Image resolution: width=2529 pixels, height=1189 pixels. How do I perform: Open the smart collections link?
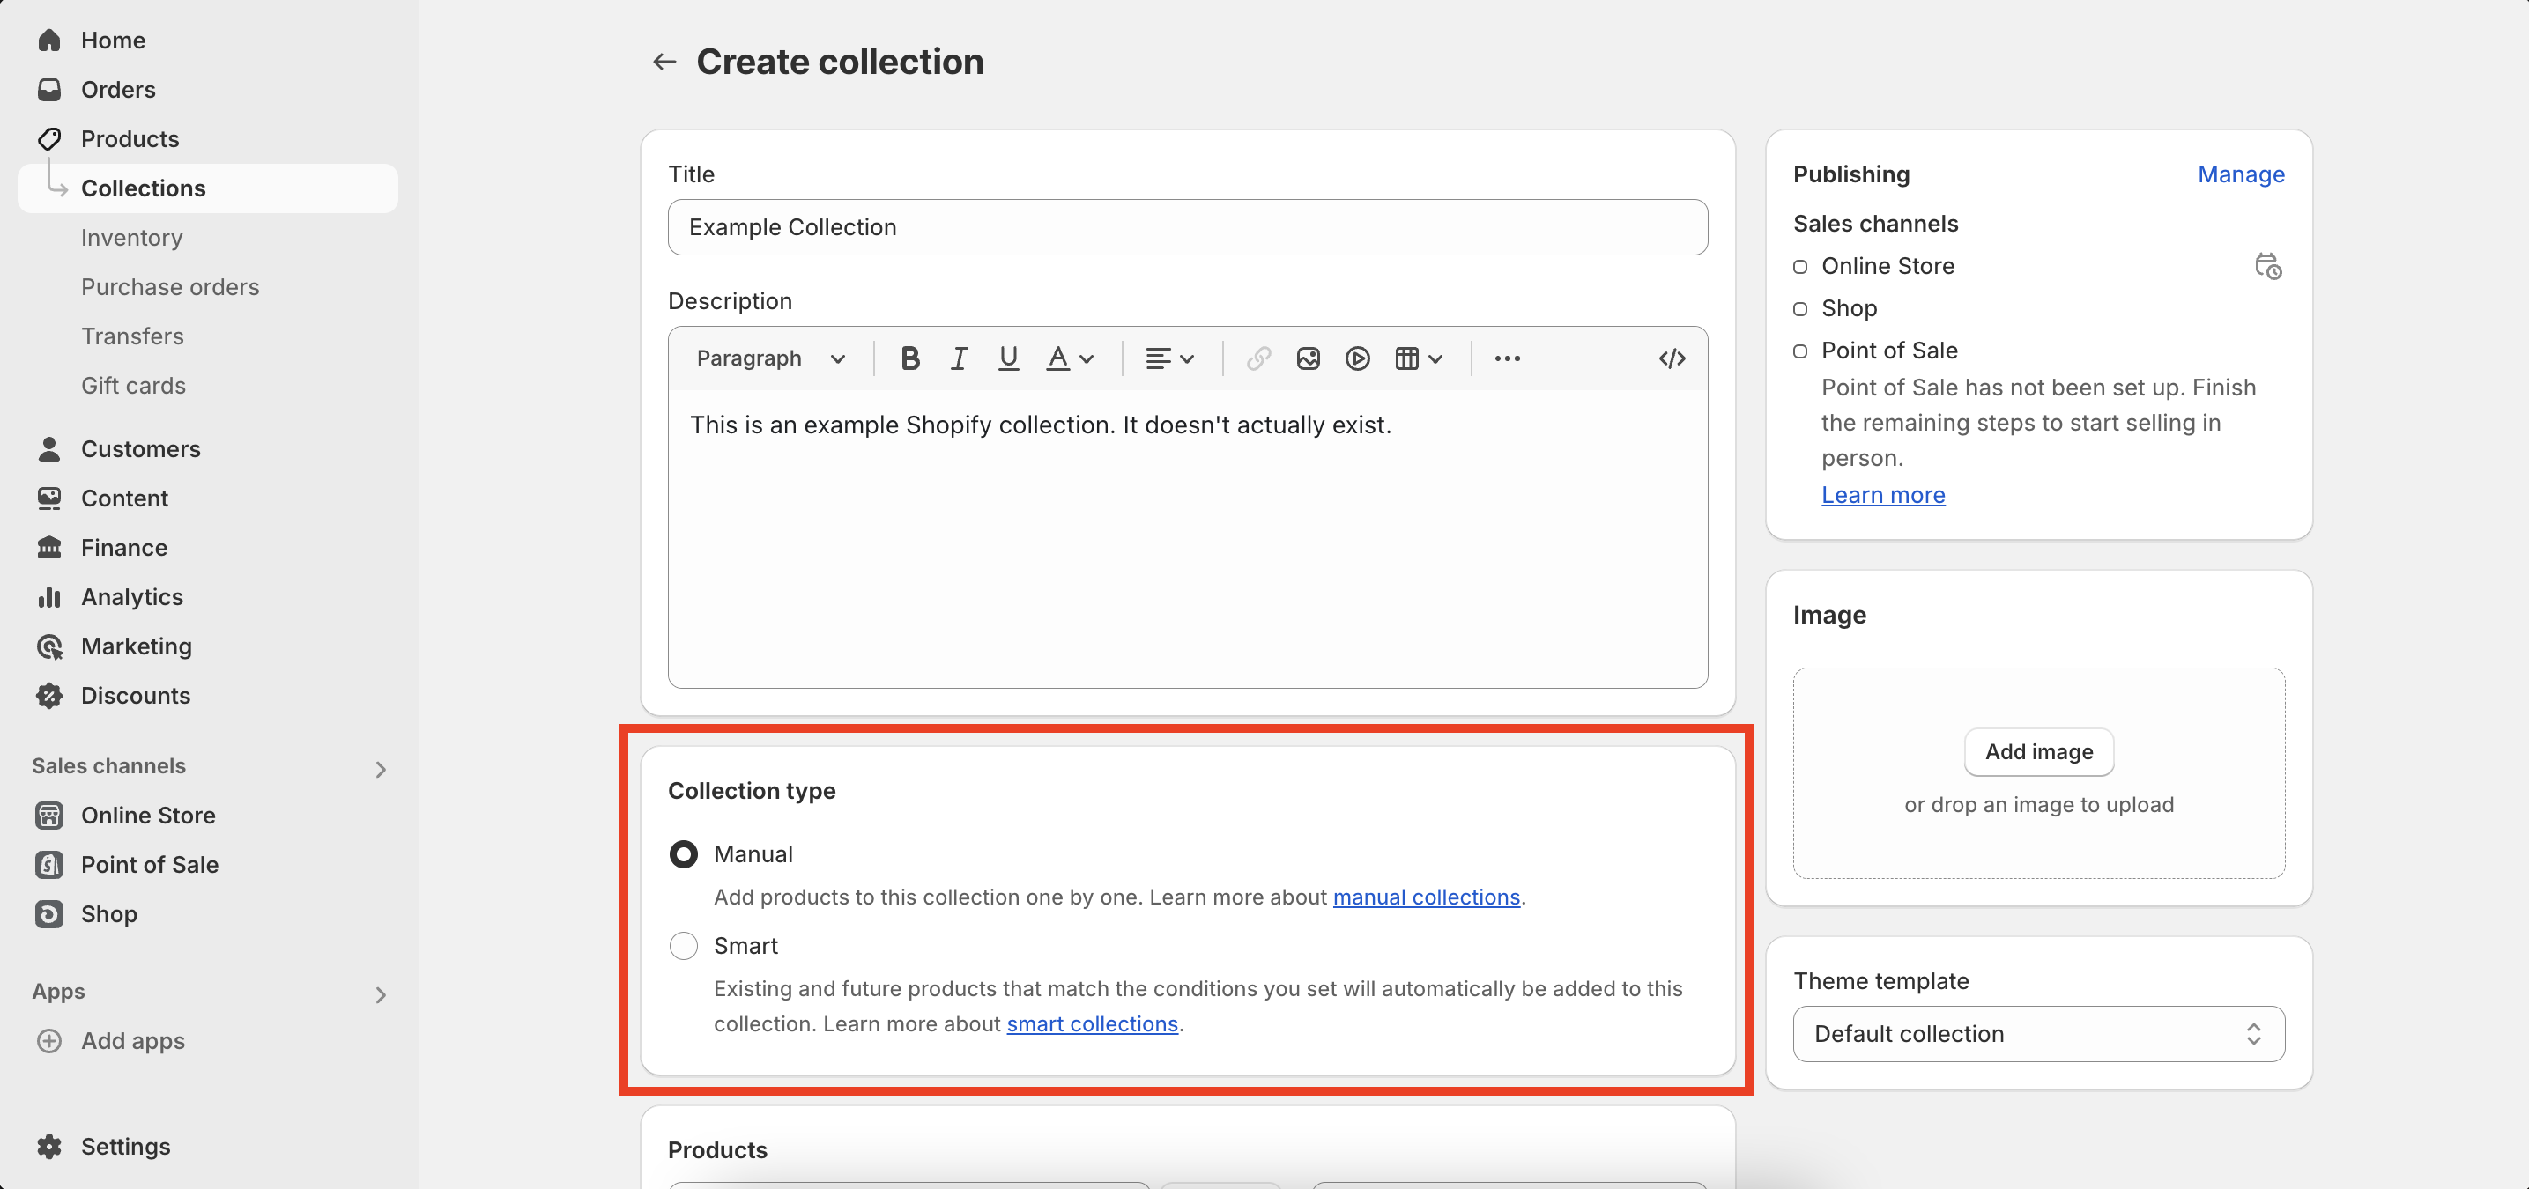[1092, 1023]
